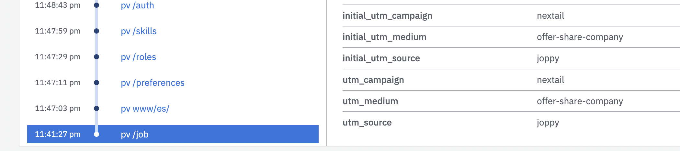Select the timeline marker for 11:47:29 pm

pyautogui.click(x=96, y=57)
